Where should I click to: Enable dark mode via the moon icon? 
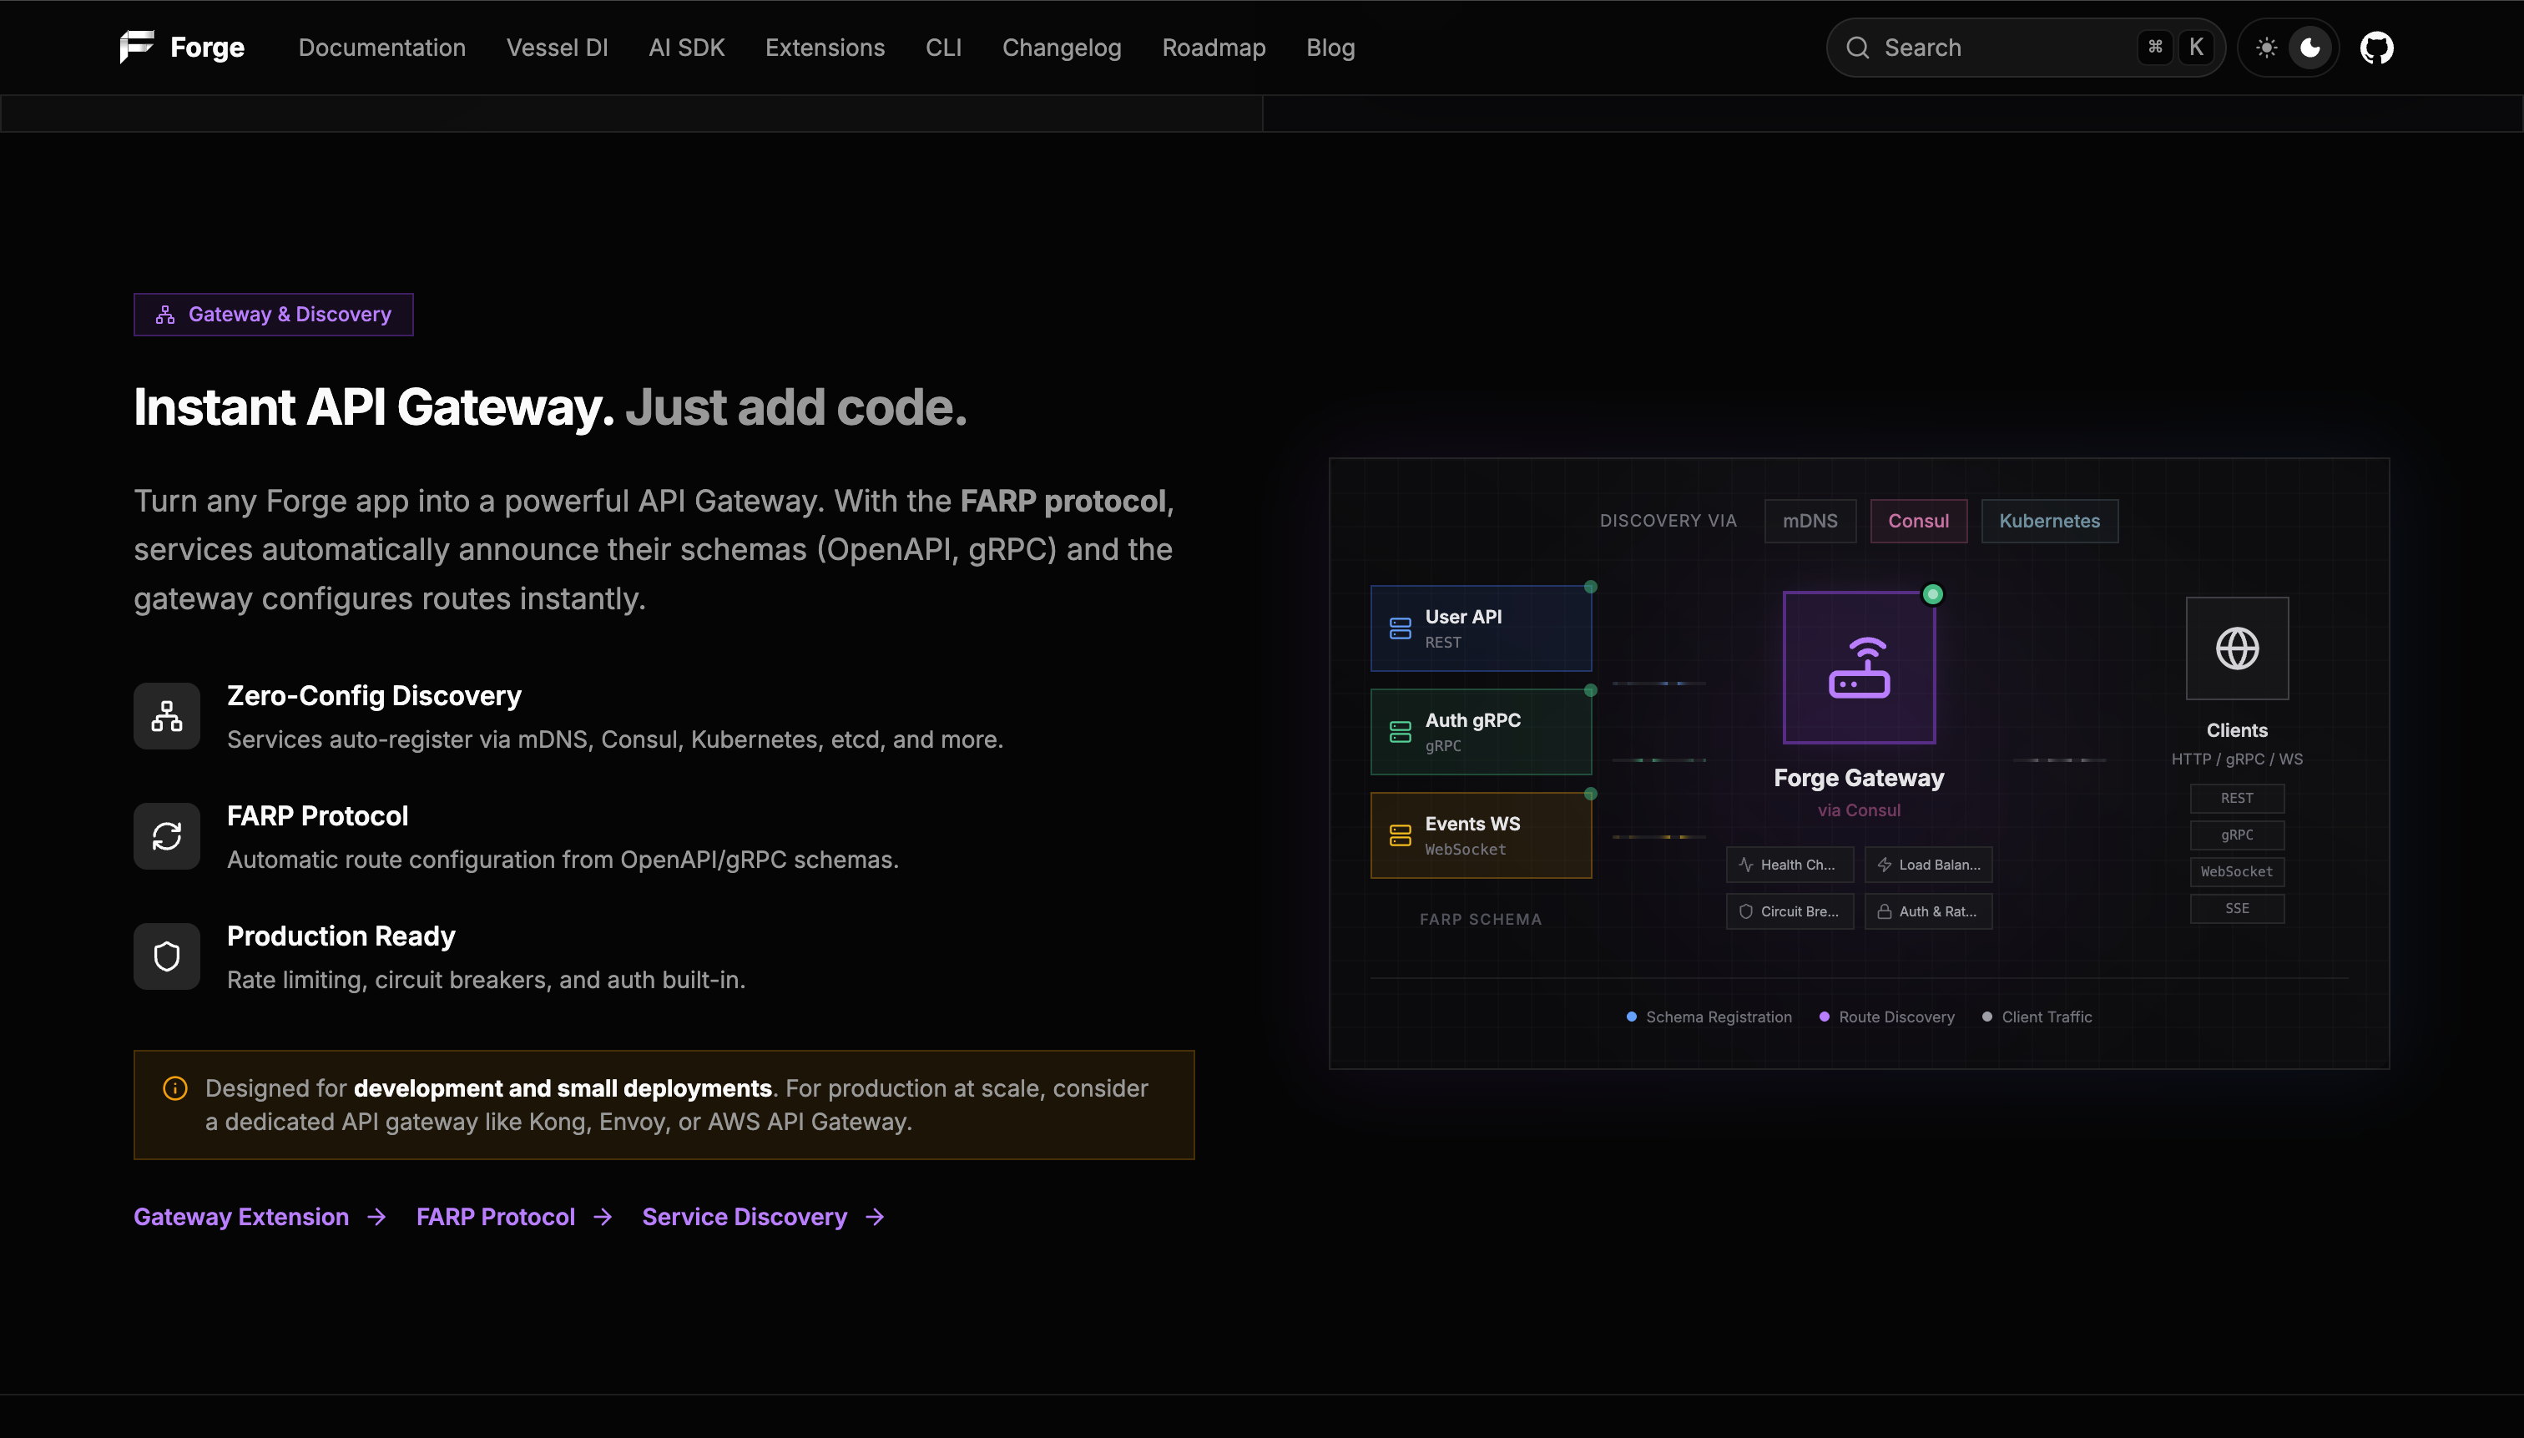point(2309,47)
